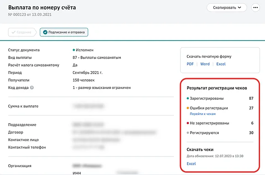The width and height of the screenshot is (265, 175).
Task: Click the Подразделение label
Action: pos(22,125)
